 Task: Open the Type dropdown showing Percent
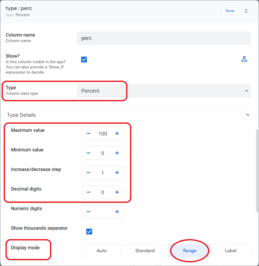[x=164, y=91]
